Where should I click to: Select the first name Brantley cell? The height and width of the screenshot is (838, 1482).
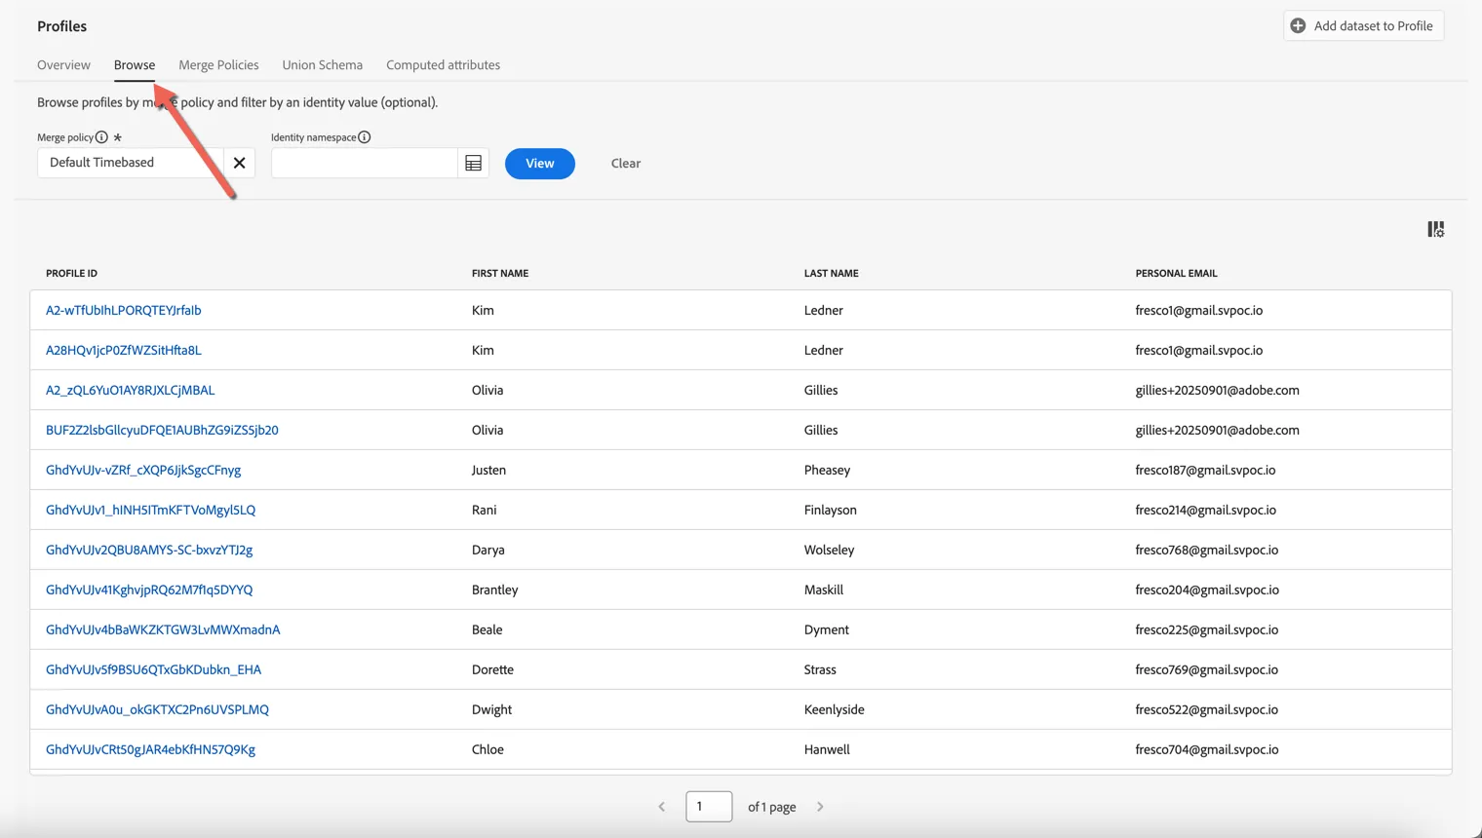tap(495, 590)
